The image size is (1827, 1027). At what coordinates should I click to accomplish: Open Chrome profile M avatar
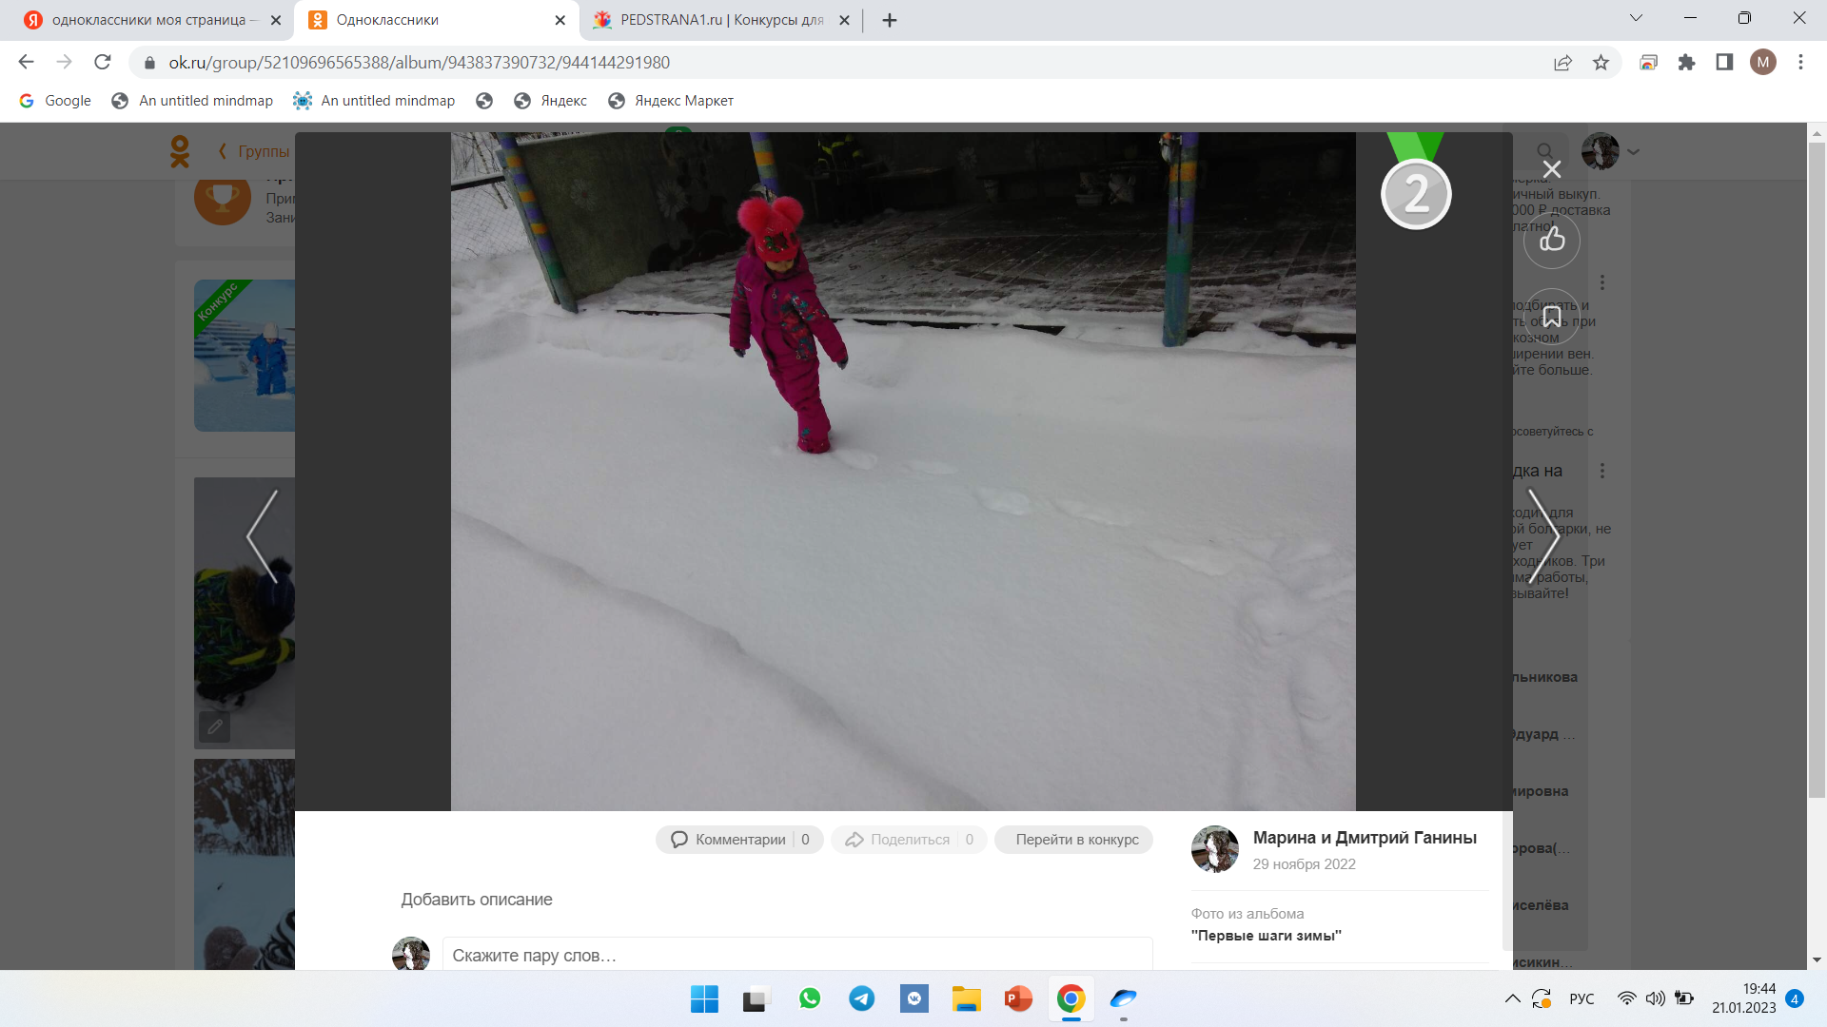pyautogui.click(x=1762, y=63)
